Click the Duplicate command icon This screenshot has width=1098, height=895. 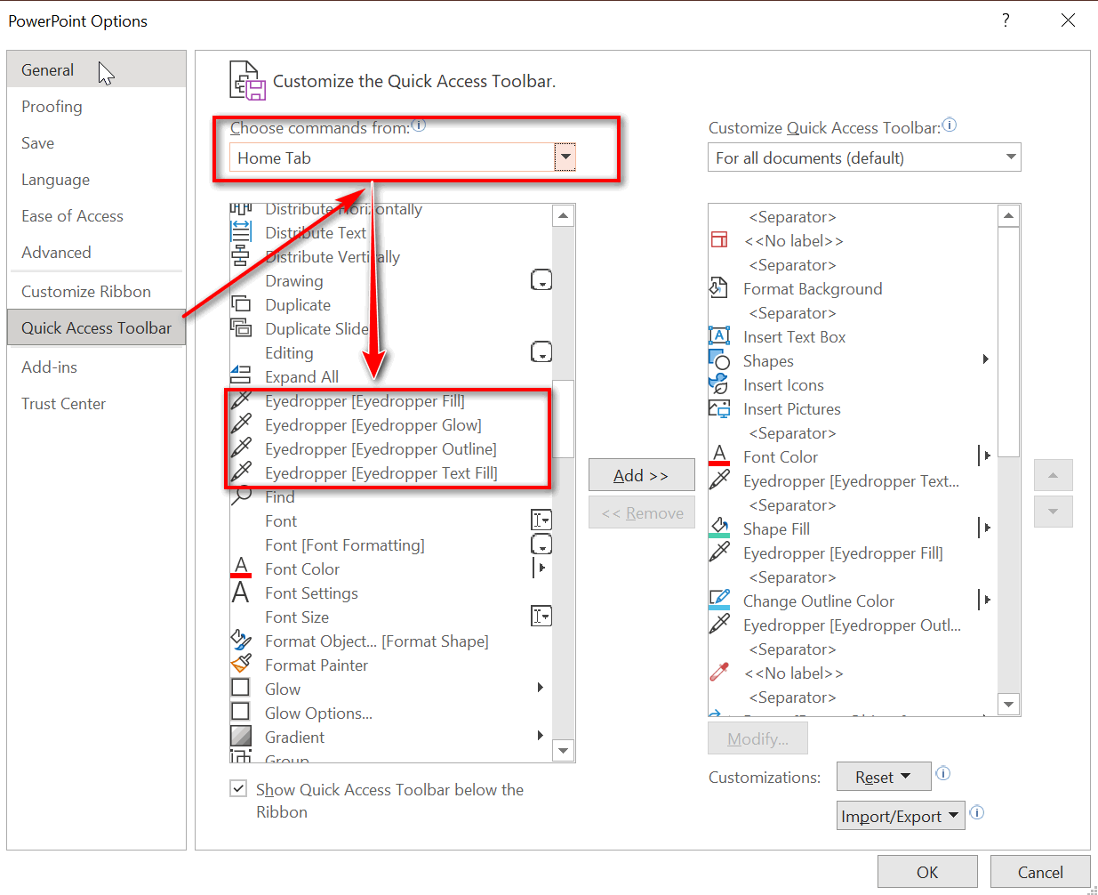tap(241, 304)
